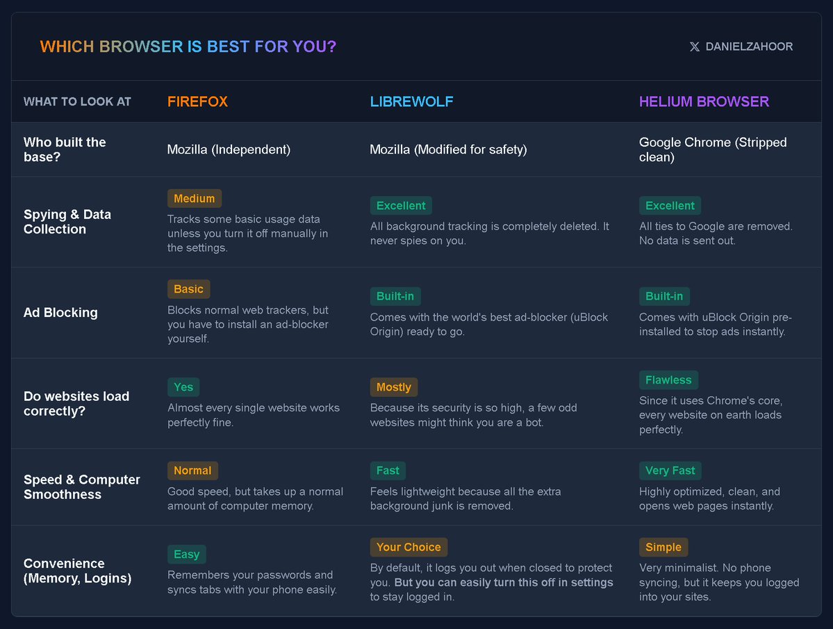Click the 'Very Fast' badge under Helium
This screenshot has height=629, width=833.
click(670, 471)
